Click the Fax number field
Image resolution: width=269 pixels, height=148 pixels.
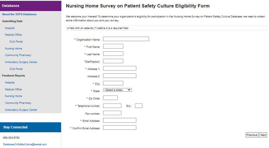tap(112, 113)
